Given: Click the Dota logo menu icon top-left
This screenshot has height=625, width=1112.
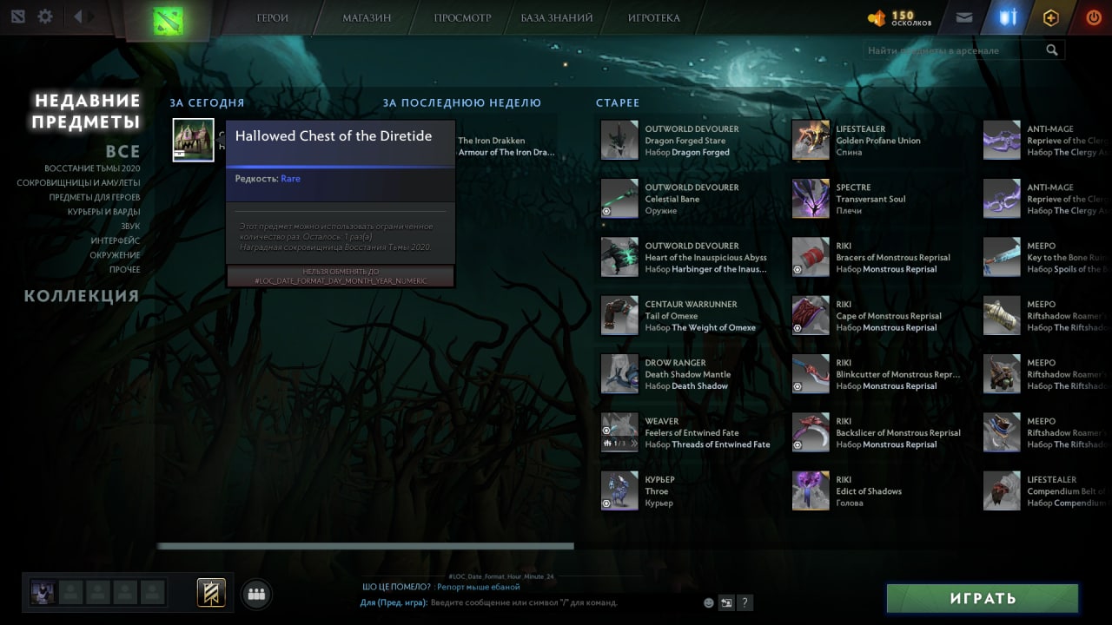Looking at the screenshot, I should 18,16.
